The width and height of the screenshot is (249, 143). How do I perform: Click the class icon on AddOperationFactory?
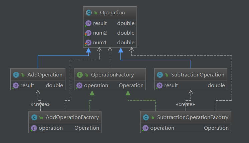[34, 117]
